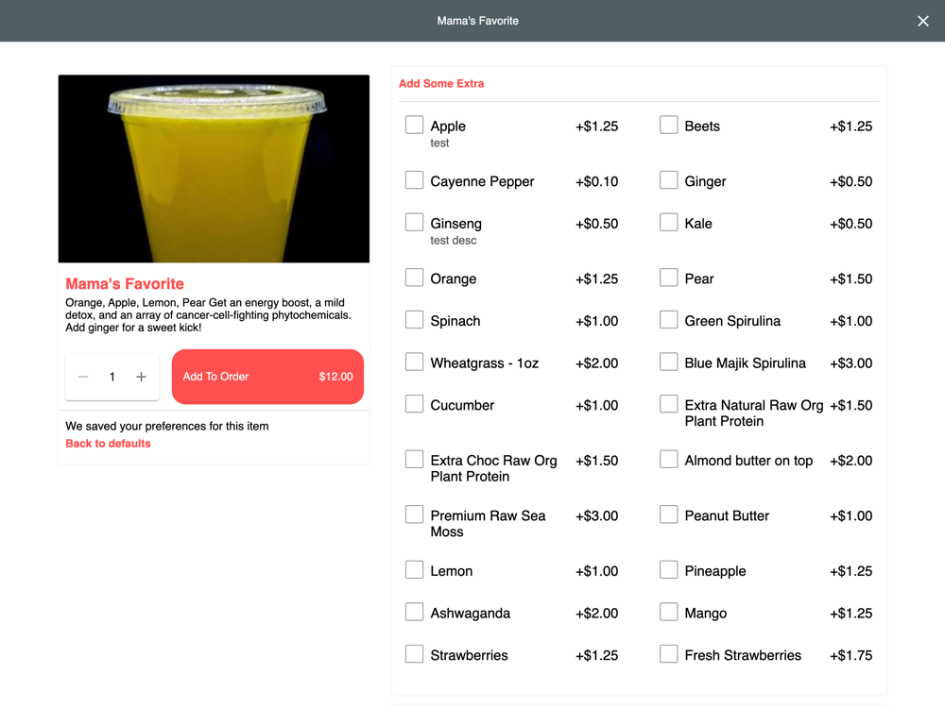
Task: Check Extra Natural Raw Org Plant Protein
Action: pos(668,404)
